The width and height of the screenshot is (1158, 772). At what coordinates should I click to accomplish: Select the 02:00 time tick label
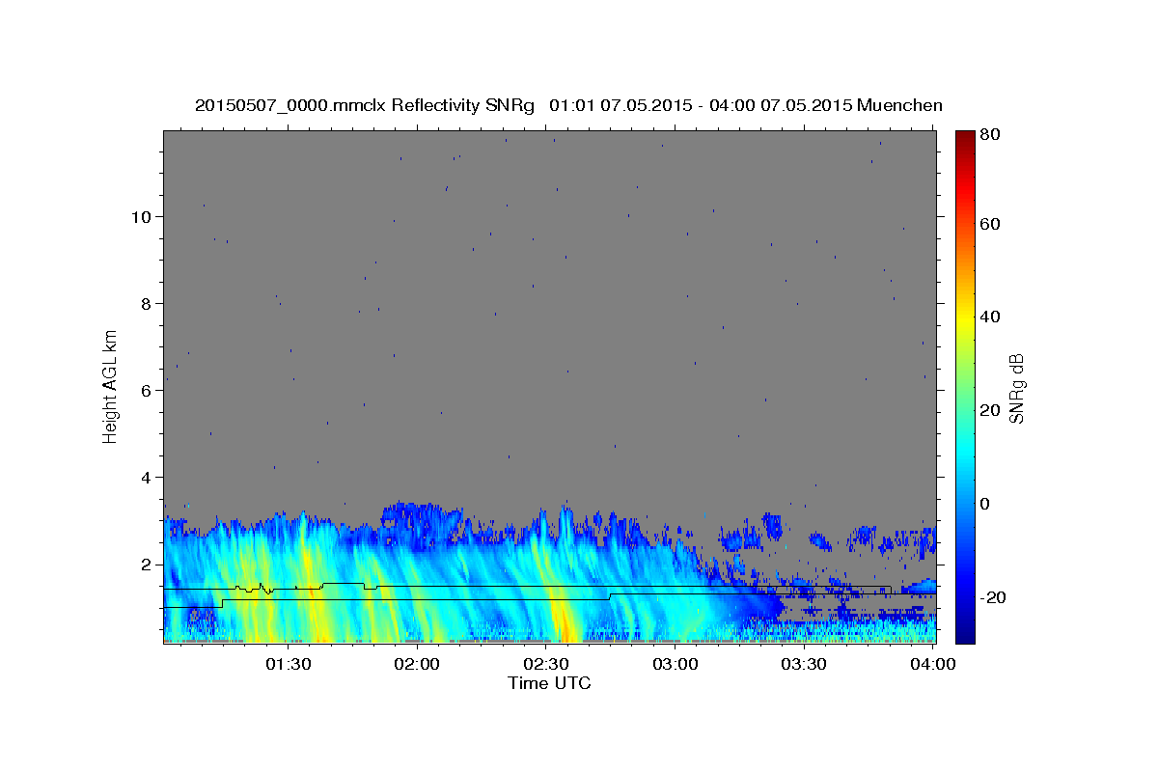click(417, 665)
